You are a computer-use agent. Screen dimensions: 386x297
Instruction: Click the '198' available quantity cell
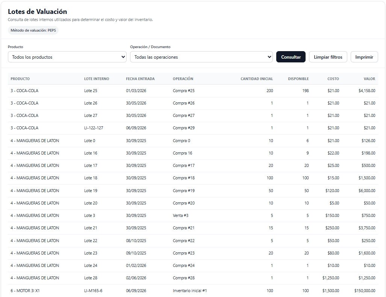[x=306, y=91]
